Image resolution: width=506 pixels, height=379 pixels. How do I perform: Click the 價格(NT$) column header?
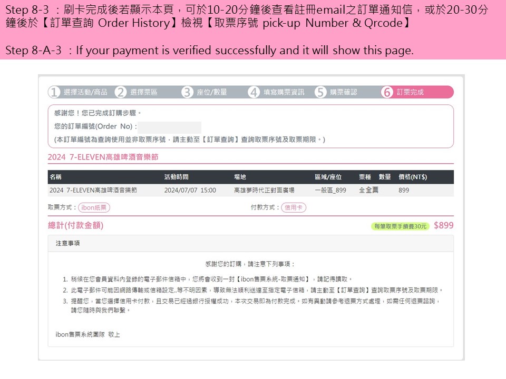pyautogui.click(x=412, y=177)
